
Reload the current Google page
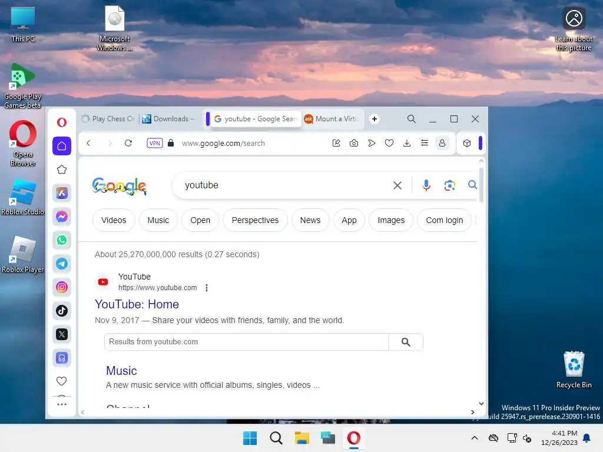pyautogui.click(x=128, y=143)
